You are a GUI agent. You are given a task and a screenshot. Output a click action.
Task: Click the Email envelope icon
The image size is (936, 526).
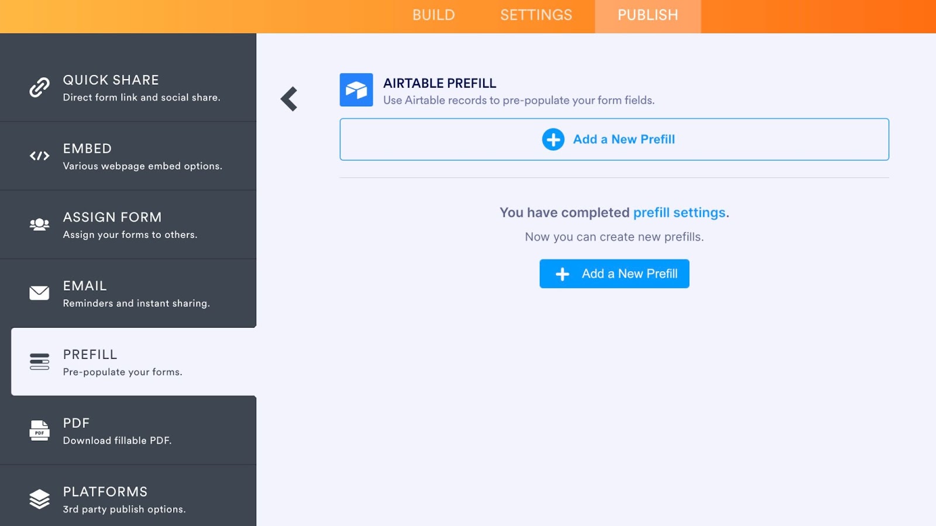coord(39,293)
